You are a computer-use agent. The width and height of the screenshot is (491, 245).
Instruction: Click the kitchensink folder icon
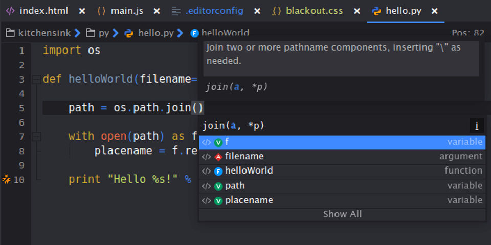[x=10, y=33]
